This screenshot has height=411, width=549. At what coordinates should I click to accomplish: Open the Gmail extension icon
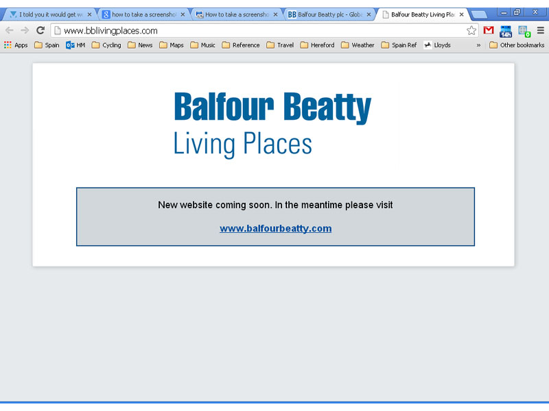pyautogui.click(x=489, y=30)
